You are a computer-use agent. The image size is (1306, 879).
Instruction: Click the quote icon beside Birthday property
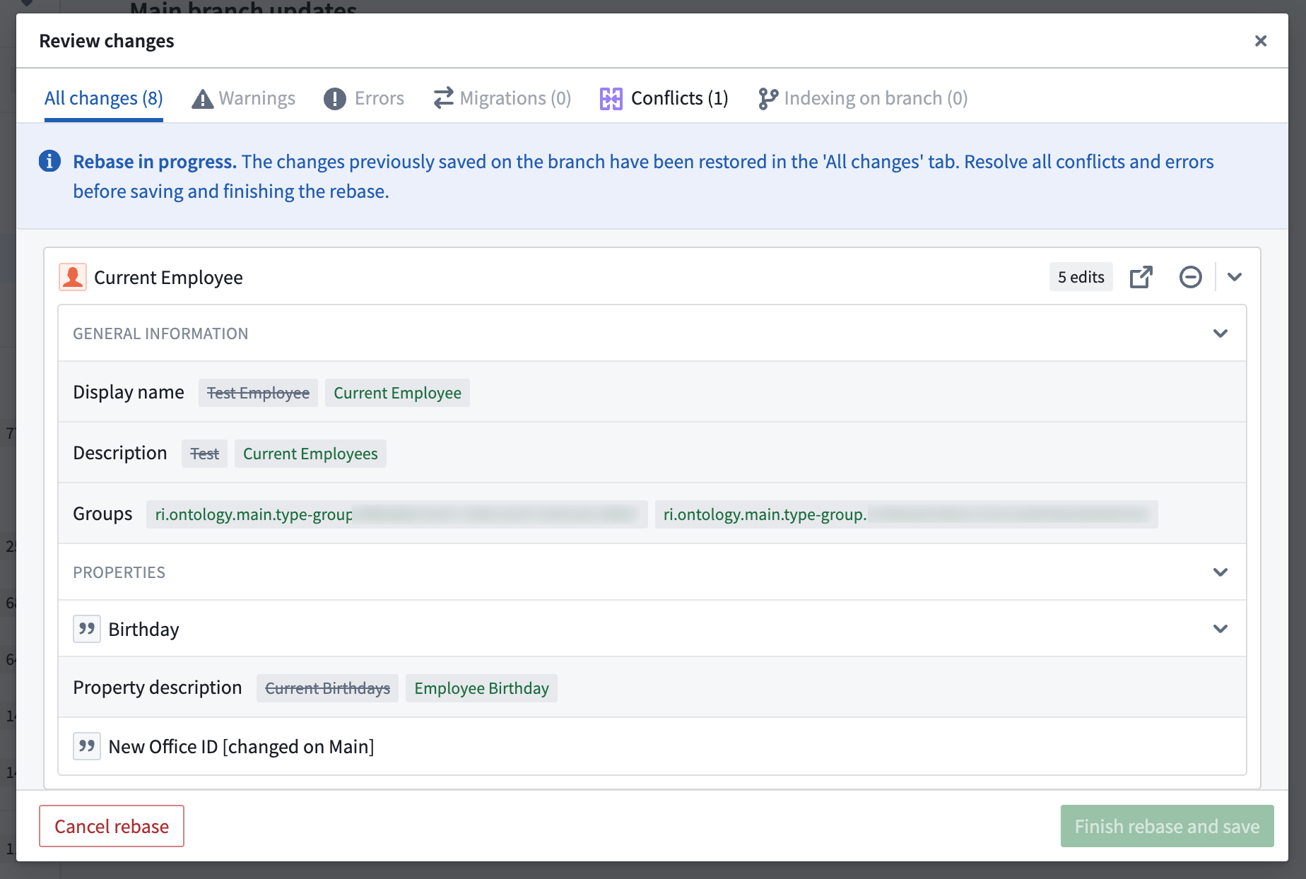pyautogui.click(x=86, y=628)
